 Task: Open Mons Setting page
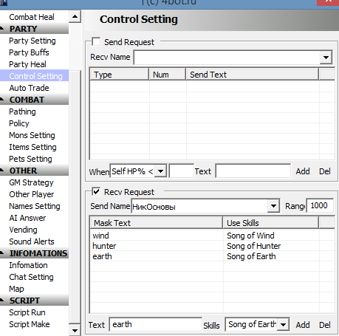(x=32, y=135)
